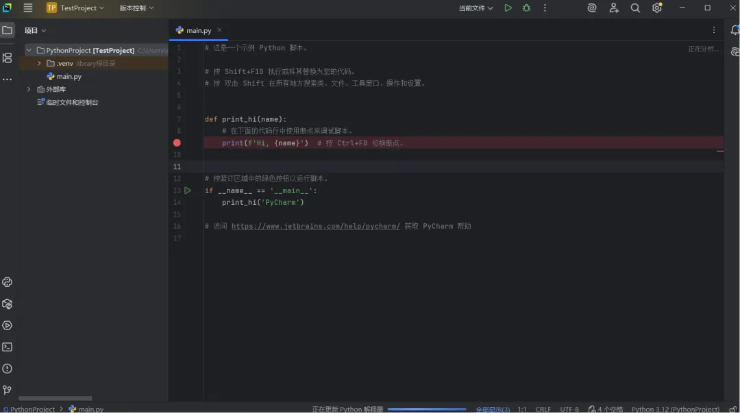
Task: Open Search Everywhere magnifier
Action: coord(635,8)
